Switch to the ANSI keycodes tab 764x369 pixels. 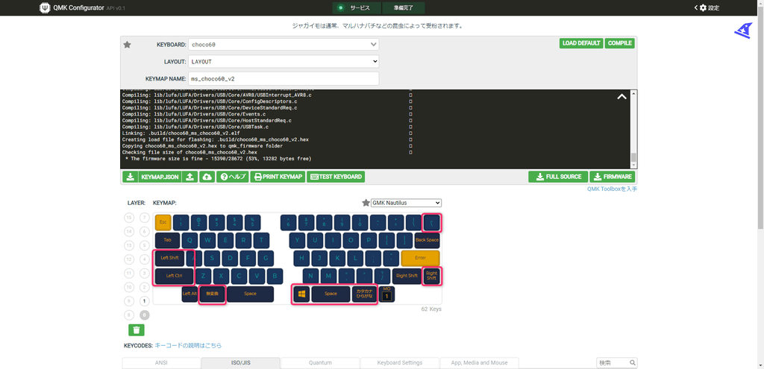pyautogui.click(x=161, y=363)
